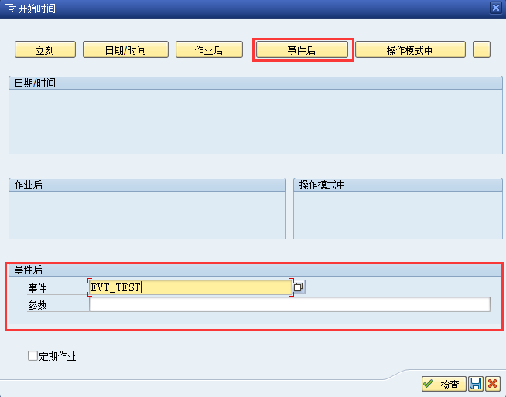Screen dimensions: 506x397
Task: Click the unlabeled yellow button next to 操作模式中
Action: coord(481,49)
